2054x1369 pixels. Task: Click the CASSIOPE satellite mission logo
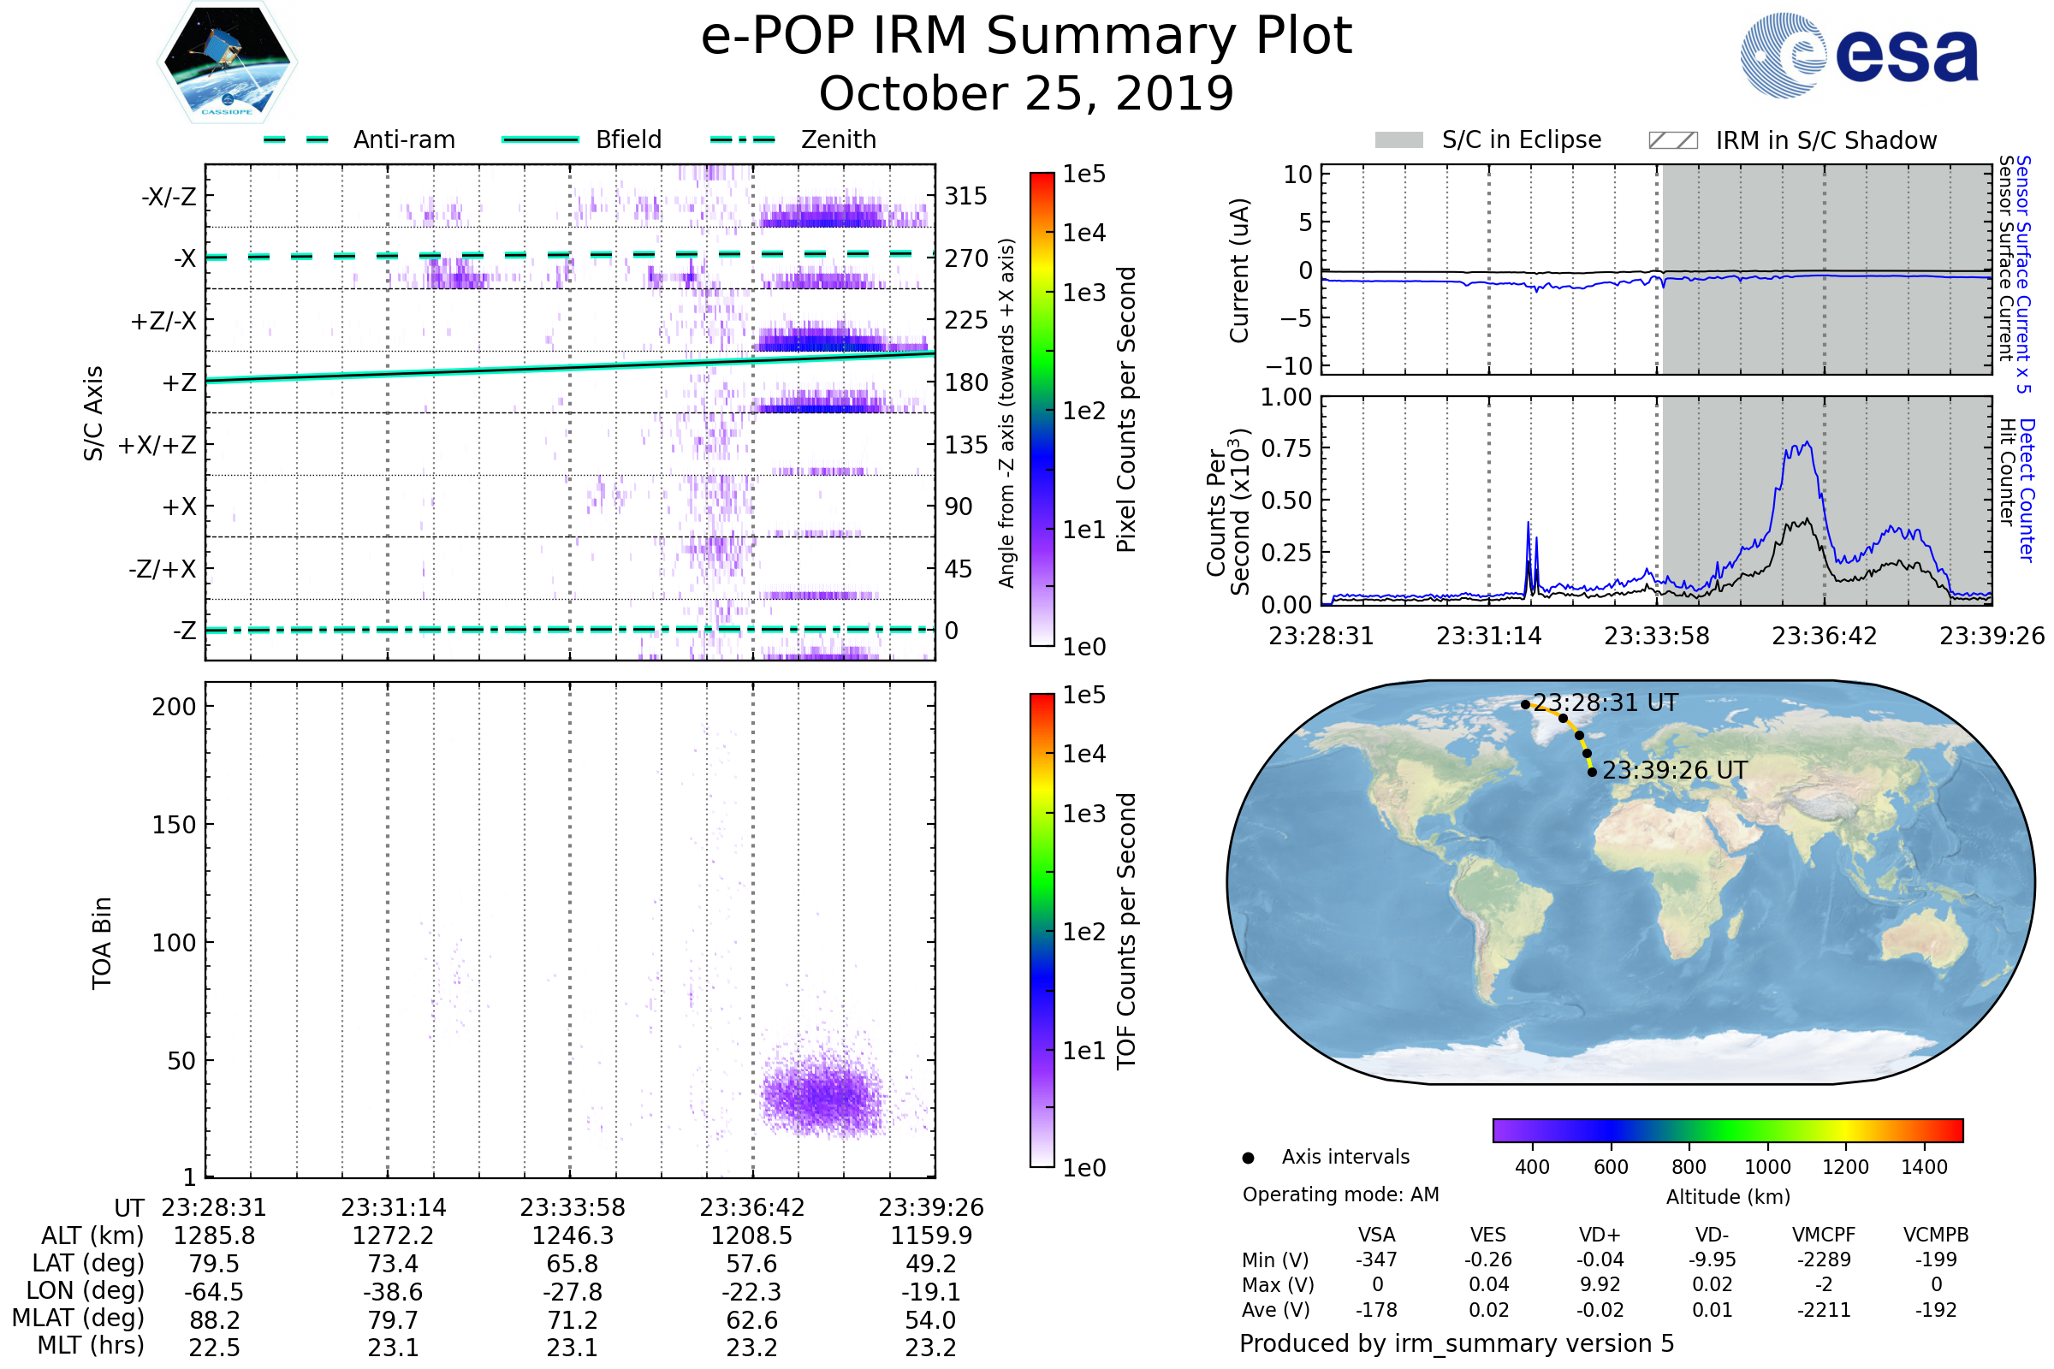tap(227, 62)
